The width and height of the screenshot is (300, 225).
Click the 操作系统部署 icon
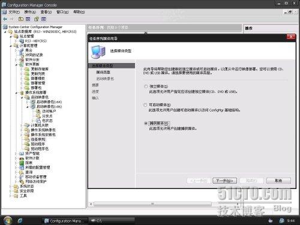(x=22, y=92)
